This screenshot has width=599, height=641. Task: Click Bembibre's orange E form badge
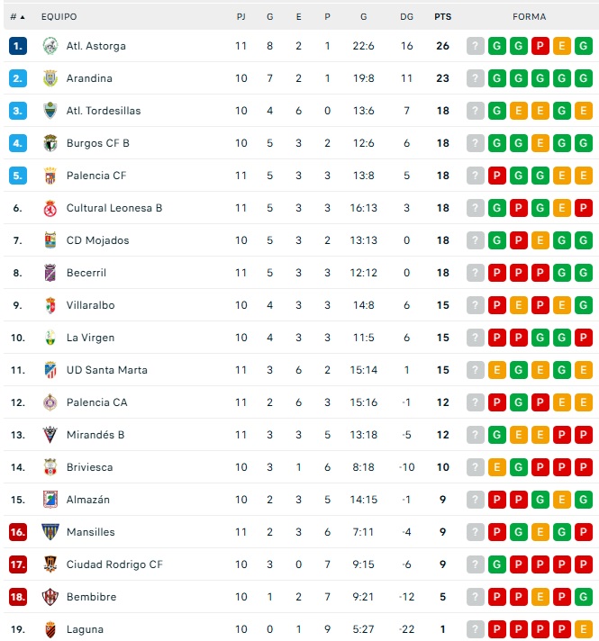[540, 597]
